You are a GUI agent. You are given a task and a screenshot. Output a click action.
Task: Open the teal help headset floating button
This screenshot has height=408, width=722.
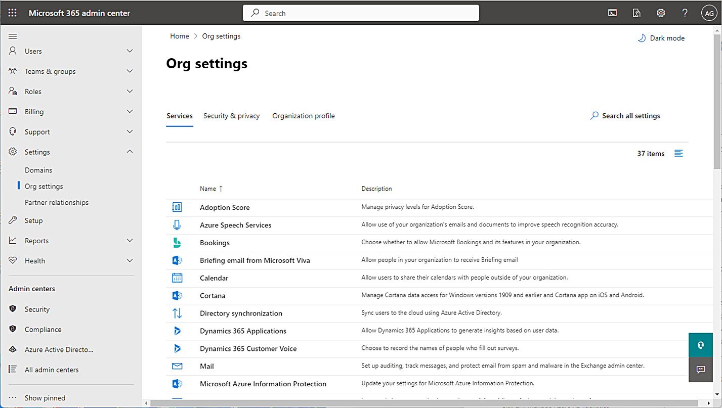(701, 345)
